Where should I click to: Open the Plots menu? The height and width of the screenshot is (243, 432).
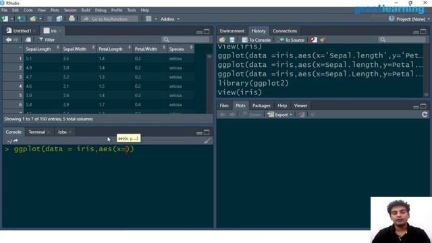coord(55,10)
